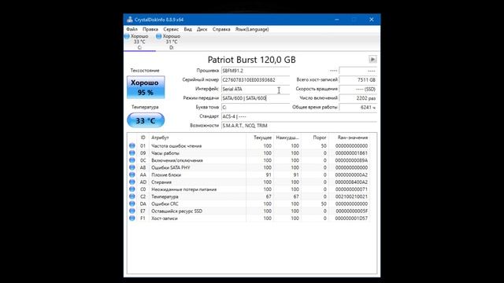Click the Serial ATA interface field
This screenshot has width=504, height=283.
[255, 89]
